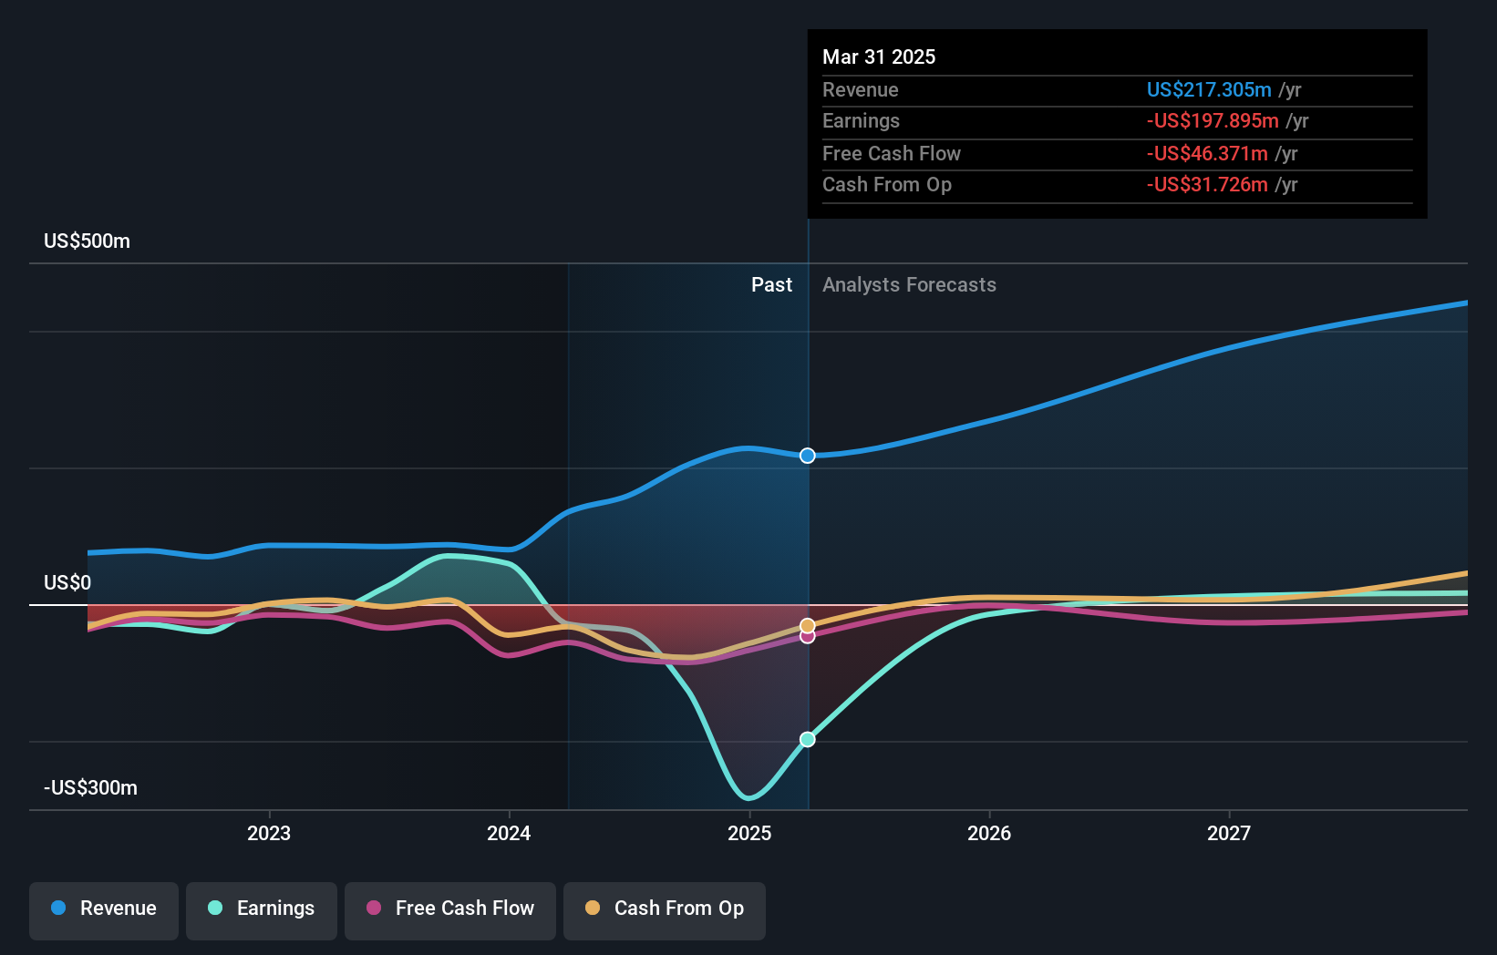Click the US$0 y-axis label
The height and width of the screenshot is (955, 1497).
tap(67, 583)
